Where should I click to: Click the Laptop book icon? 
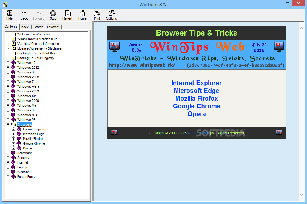(13, 167)
